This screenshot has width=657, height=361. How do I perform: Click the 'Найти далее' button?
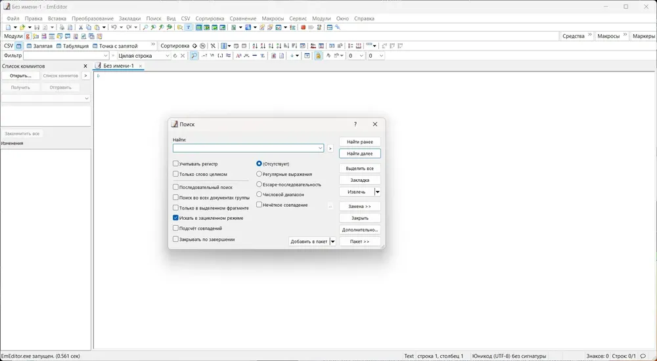[359, 154]
